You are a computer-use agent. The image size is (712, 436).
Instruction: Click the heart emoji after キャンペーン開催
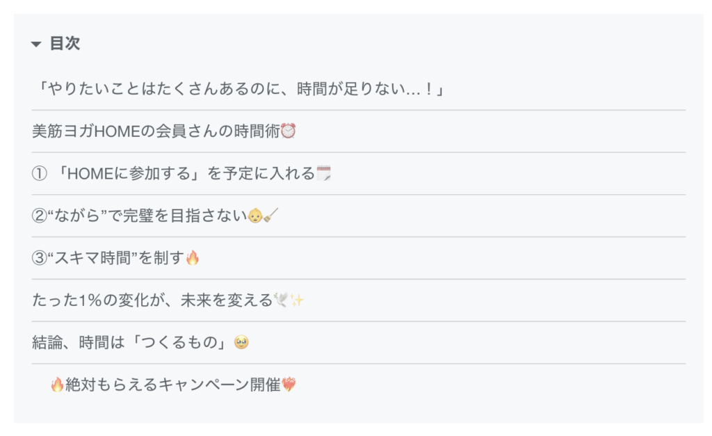pos(289,385)
